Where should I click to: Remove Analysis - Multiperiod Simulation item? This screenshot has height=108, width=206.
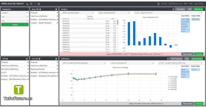57,76
